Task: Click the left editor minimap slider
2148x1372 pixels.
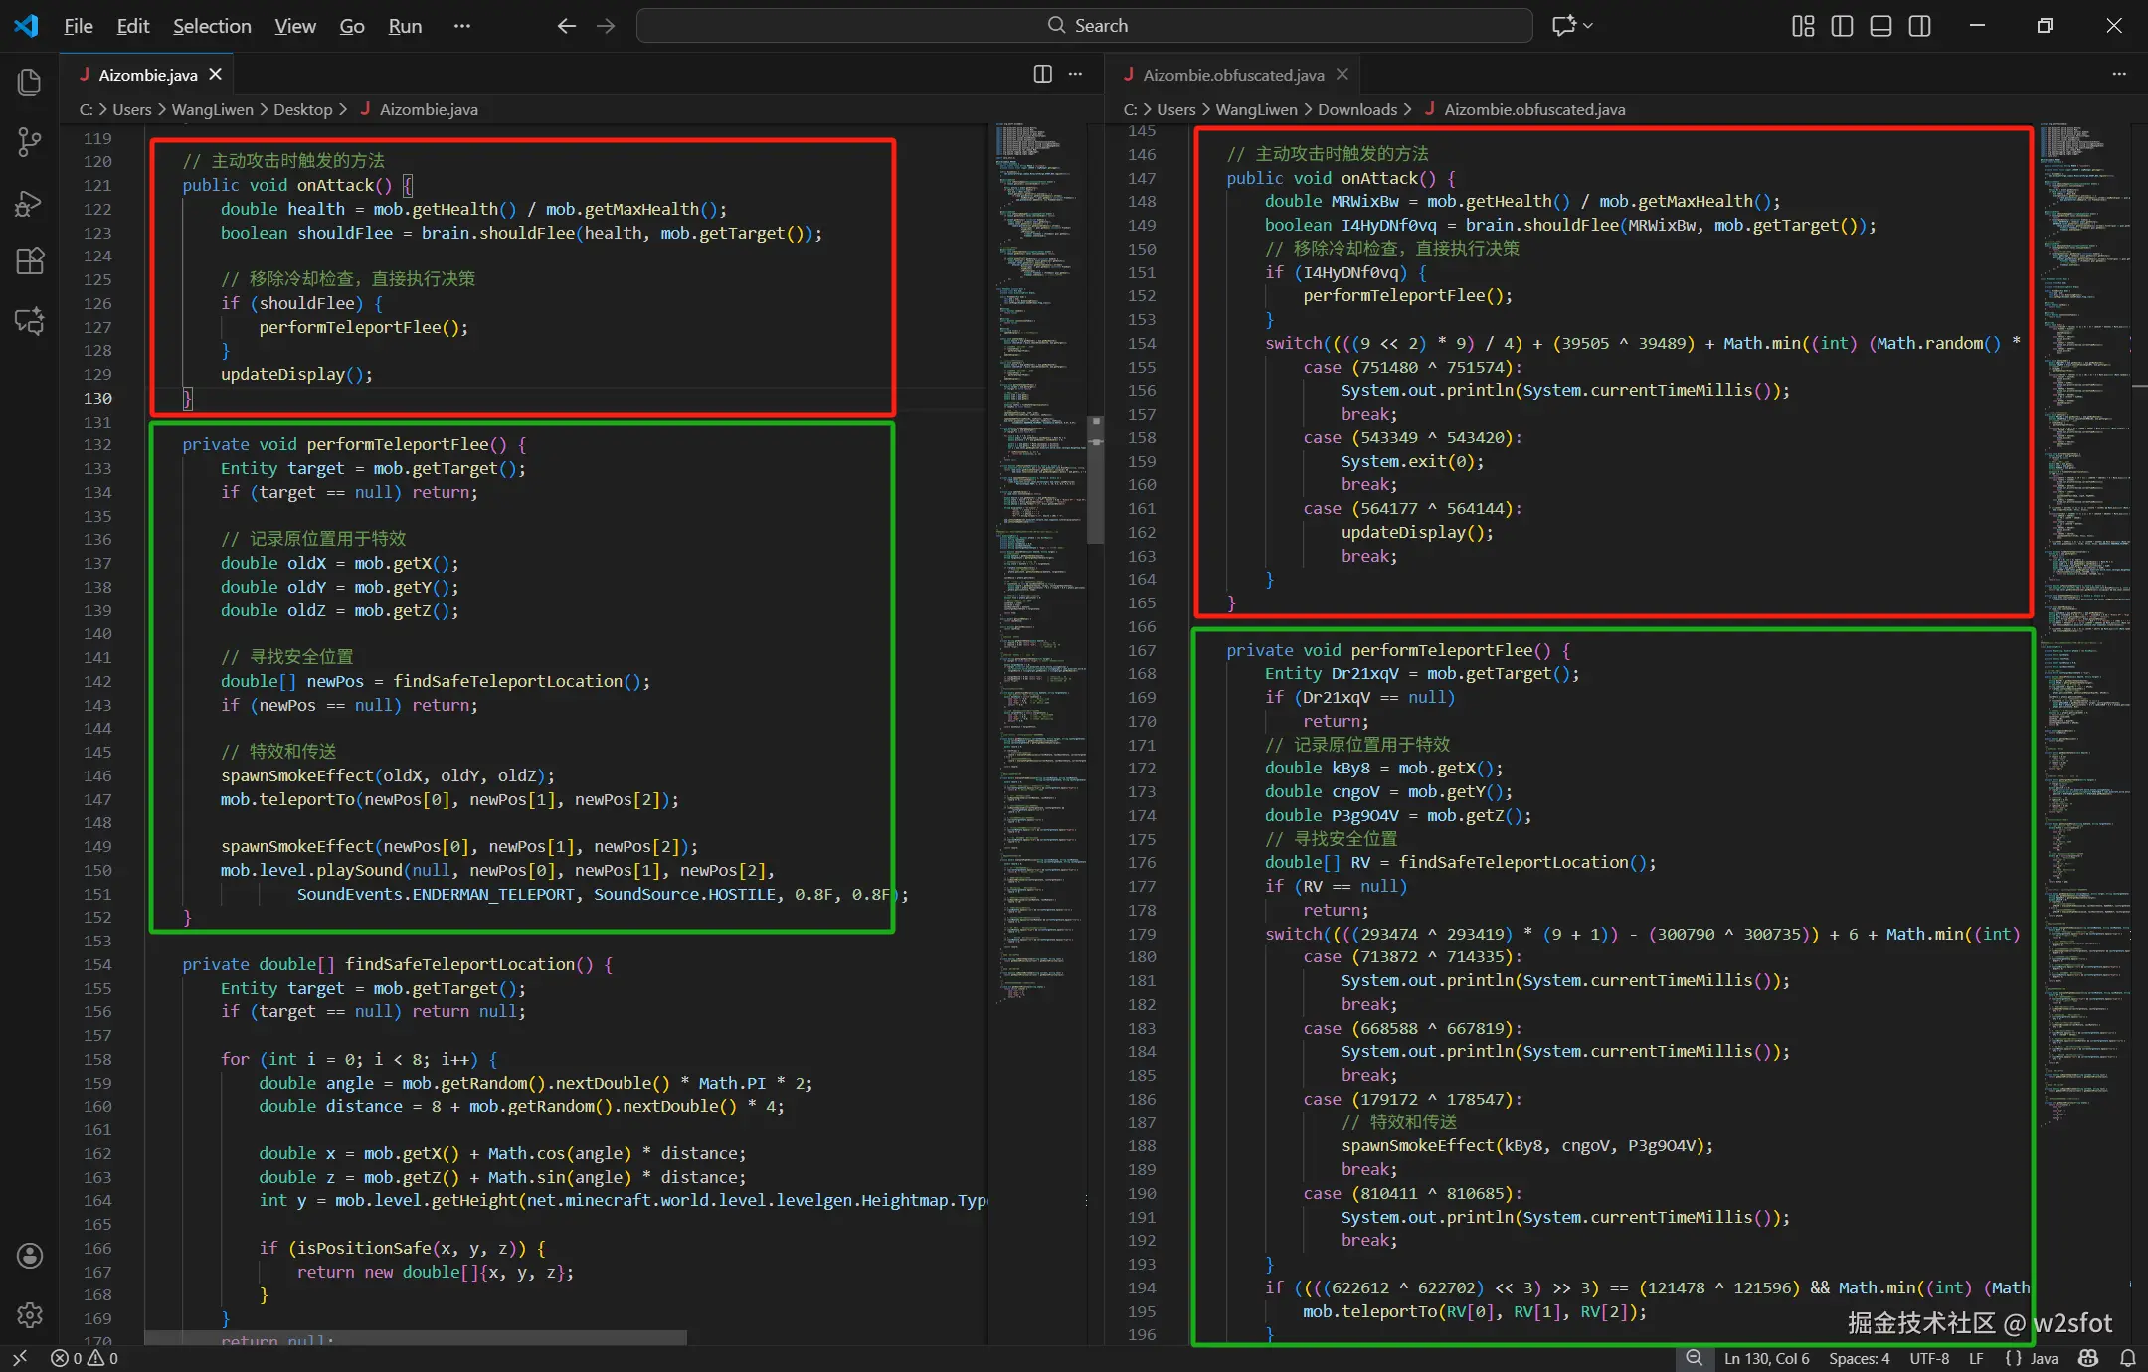Action: click(x=1095, y=480)
